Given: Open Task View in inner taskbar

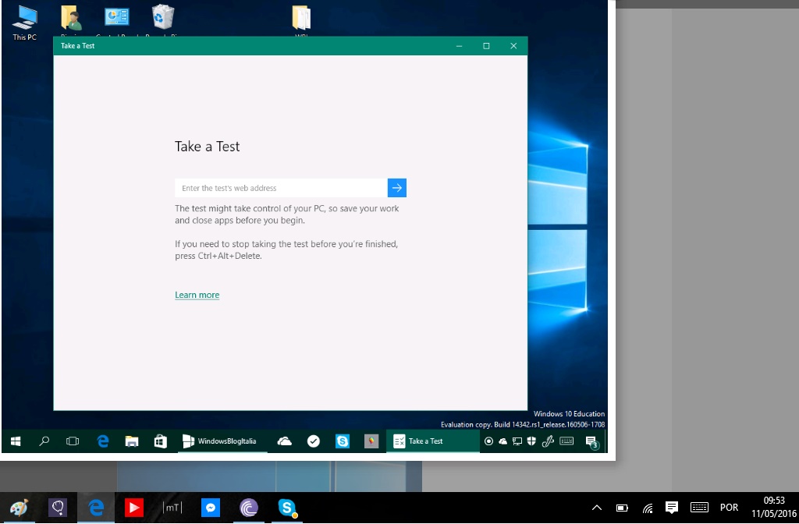Looking at the screenshot, I should 73,441.
